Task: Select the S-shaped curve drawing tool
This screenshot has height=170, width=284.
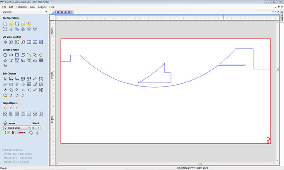Action: pyautogui.click(x=23, y=55)
